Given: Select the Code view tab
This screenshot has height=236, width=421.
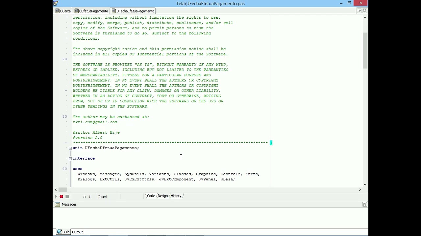Looking at the screenshot, I should pos(151,196).
